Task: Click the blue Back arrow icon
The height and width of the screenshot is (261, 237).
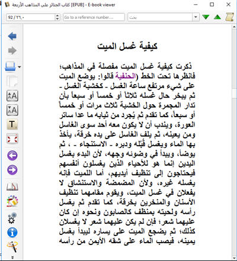Action: coord(12,36)
